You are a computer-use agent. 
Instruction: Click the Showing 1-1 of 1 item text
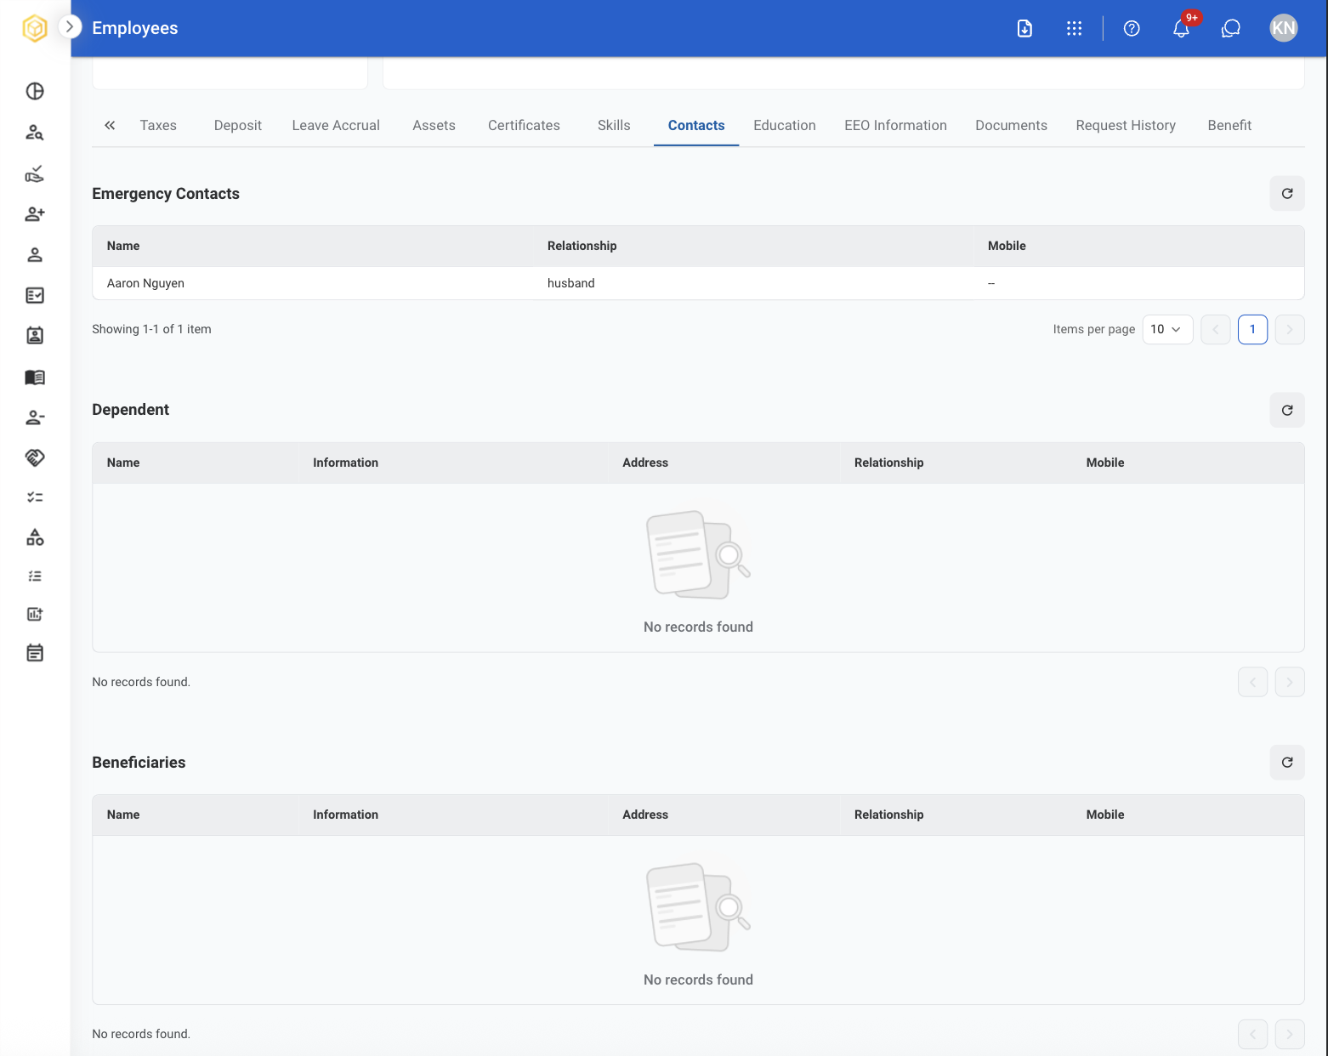tap(151, 329)
